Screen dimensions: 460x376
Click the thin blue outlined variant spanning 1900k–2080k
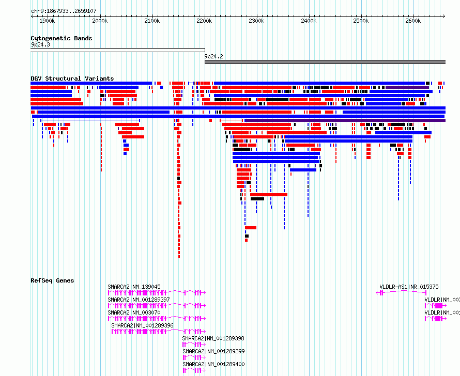(x=90, y=120)
